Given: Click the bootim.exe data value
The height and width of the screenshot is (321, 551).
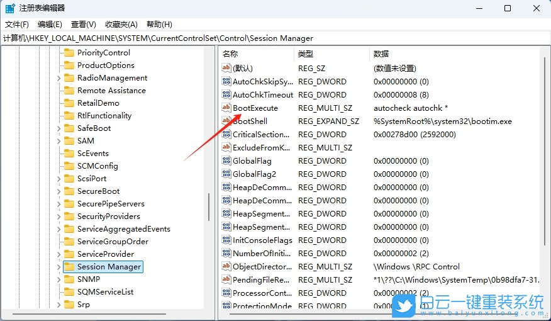Looking at the screenshot, I should (x=443, y=121).
